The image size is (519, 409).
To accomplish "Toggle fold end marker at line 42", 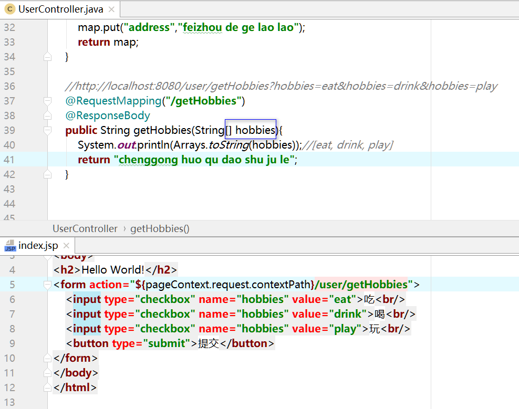I will pos(47,174).
